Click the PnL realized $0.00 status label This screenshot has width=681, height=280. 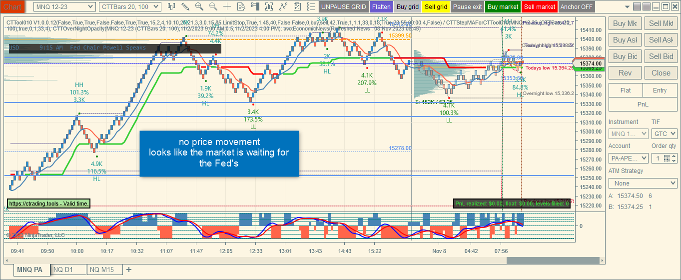click(512, 203)
